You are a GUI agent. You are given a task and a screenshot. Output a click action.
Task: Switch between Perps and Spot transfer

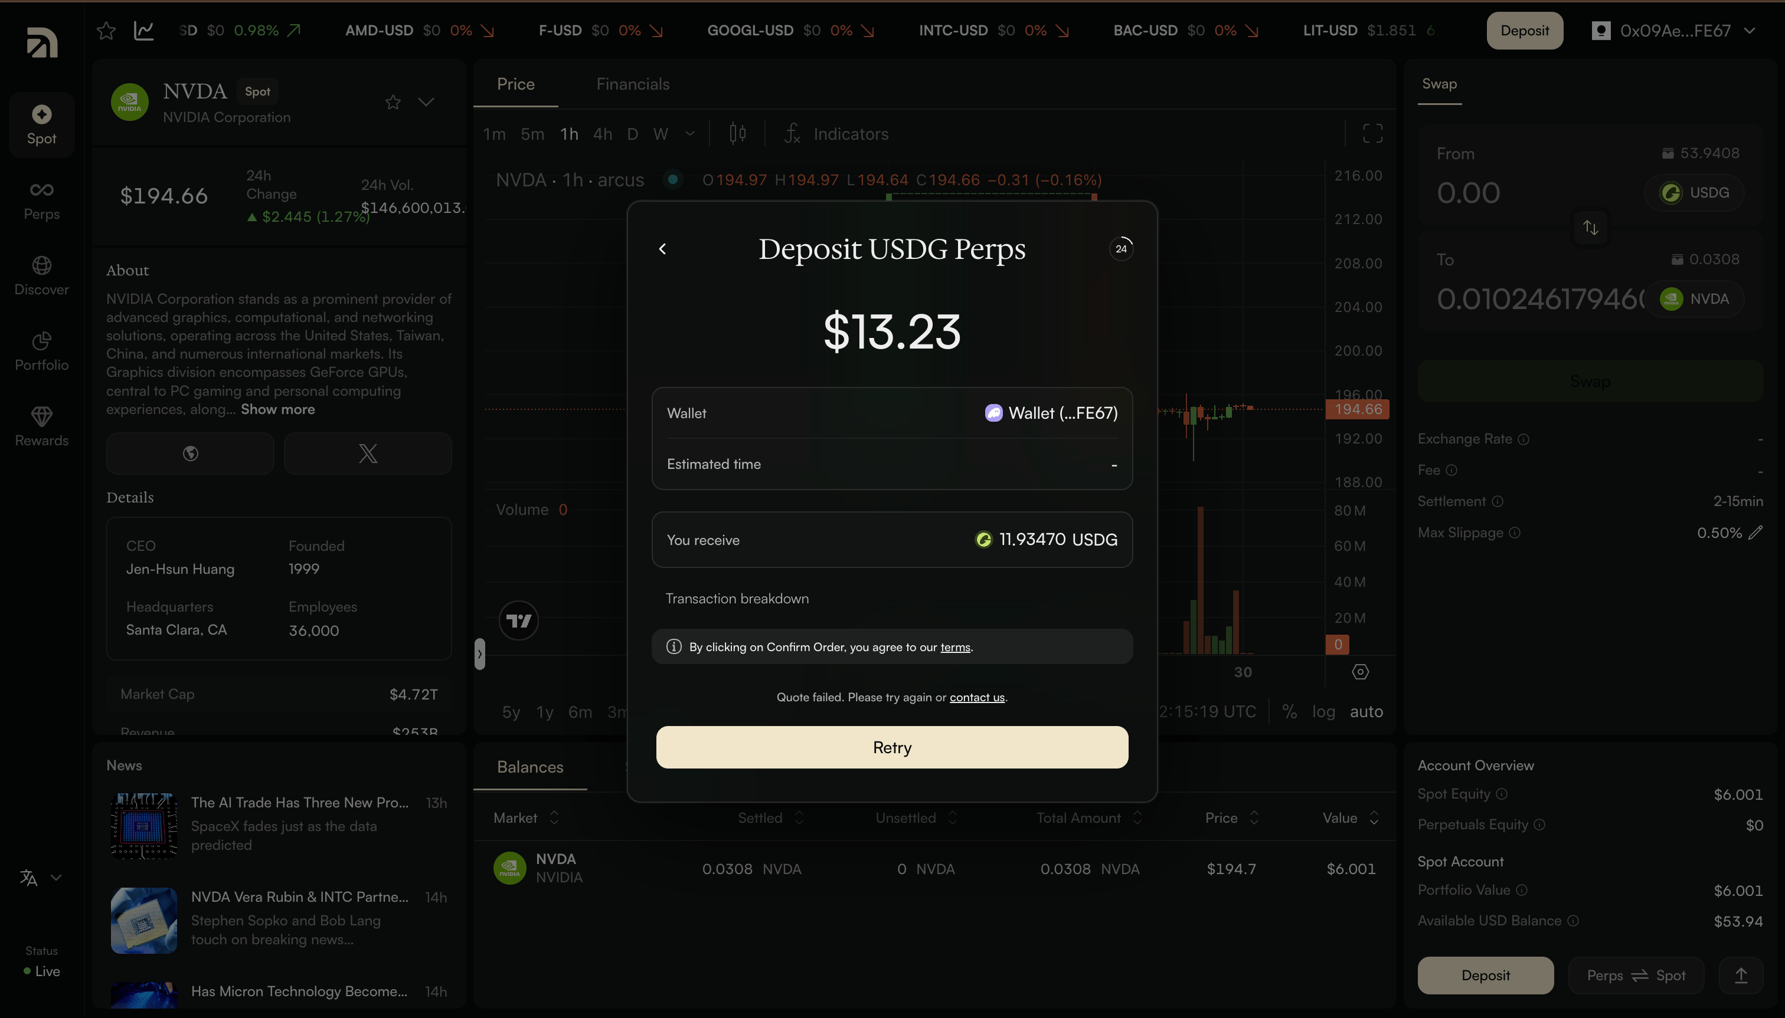pyautogui.click(x=1636, y=976)
